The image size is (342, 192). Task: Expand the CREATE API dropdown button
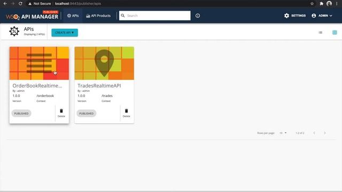pos(65,33)
